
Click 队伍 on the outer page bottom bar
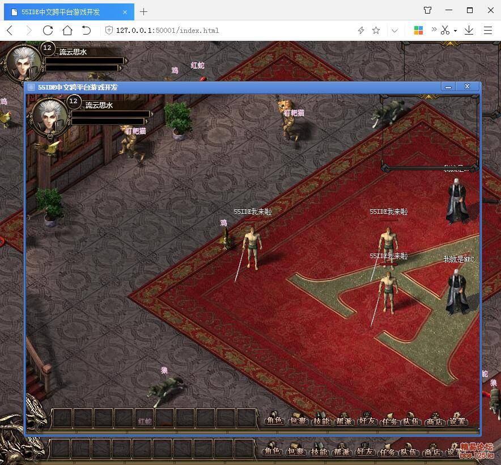click(x=409, y=451)
